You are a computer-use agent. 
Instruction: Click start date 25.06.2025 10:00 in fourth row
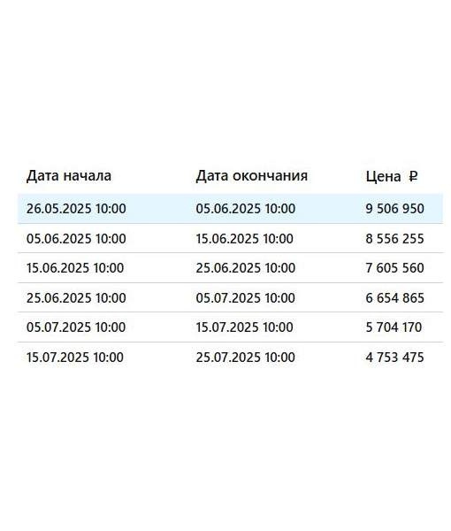(x=76, y=298)
